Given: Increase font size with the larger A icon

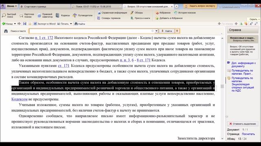Looking at the screenshot, I should (251, 24).
